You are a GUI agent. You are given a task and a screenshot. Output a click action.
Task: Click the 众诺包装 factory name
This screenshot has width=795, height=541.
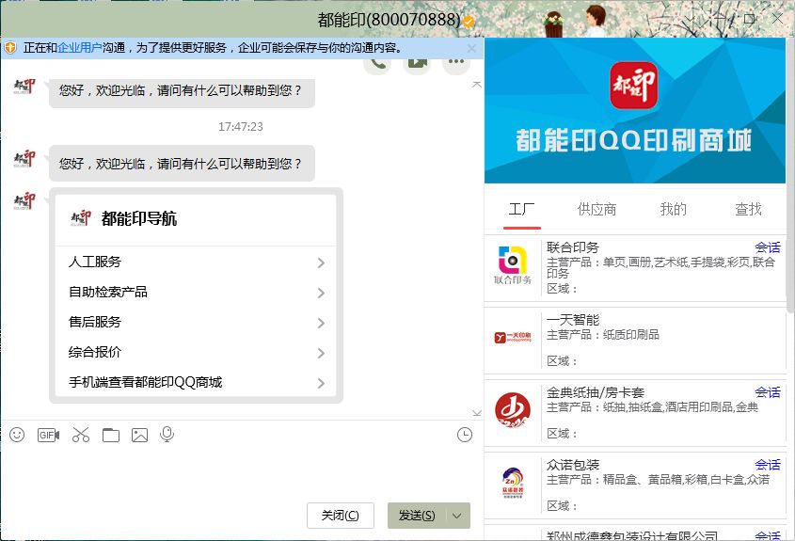pyautogui.click(x=573, y=465)
